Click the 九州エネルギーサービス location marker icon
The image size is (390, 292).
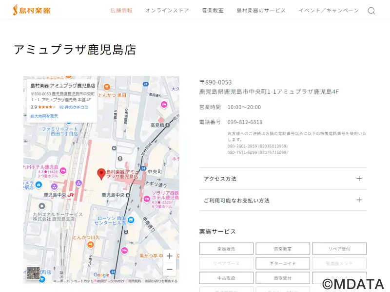coord(42,206)
